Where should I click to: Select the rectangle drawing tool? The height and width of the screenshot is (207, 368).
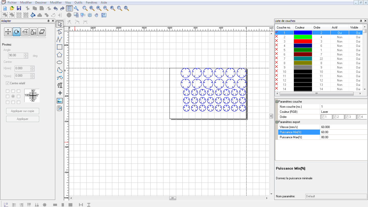[x=60, y=47]
